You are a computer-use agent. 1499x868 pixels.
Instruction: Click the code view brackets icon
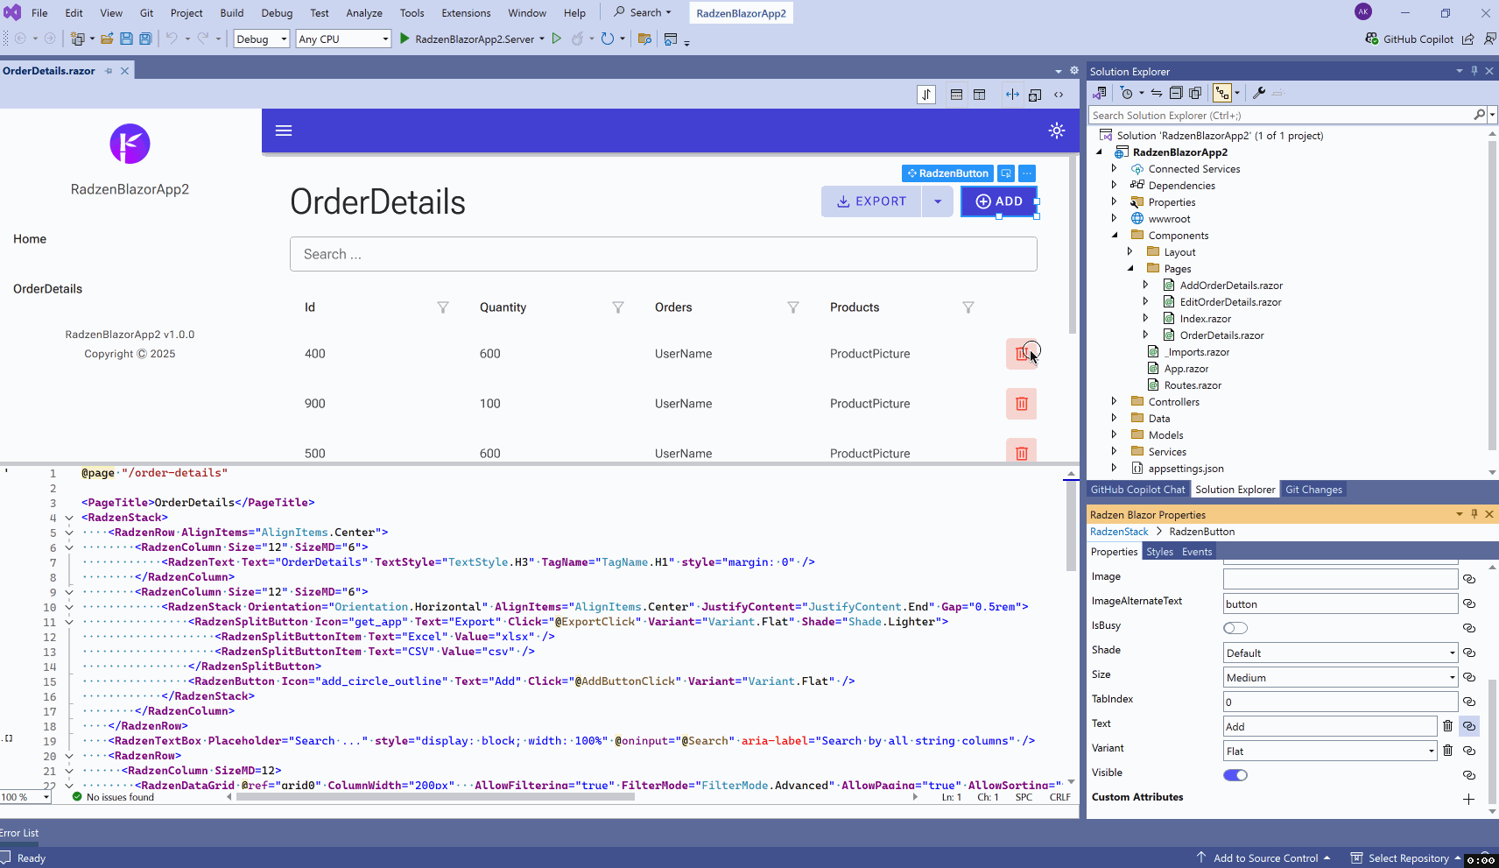(x=1059, y=95)
